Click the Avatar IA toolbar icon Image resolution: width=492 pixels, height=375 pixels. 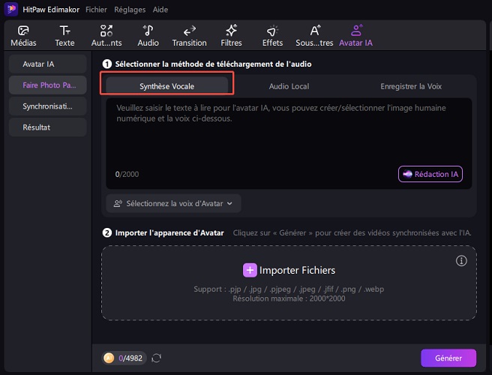(x=355, y=31)
